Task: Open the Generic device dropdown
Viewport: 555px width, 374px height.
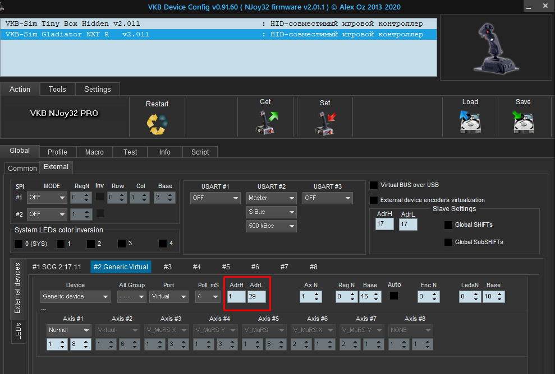Action: [75, 297]
